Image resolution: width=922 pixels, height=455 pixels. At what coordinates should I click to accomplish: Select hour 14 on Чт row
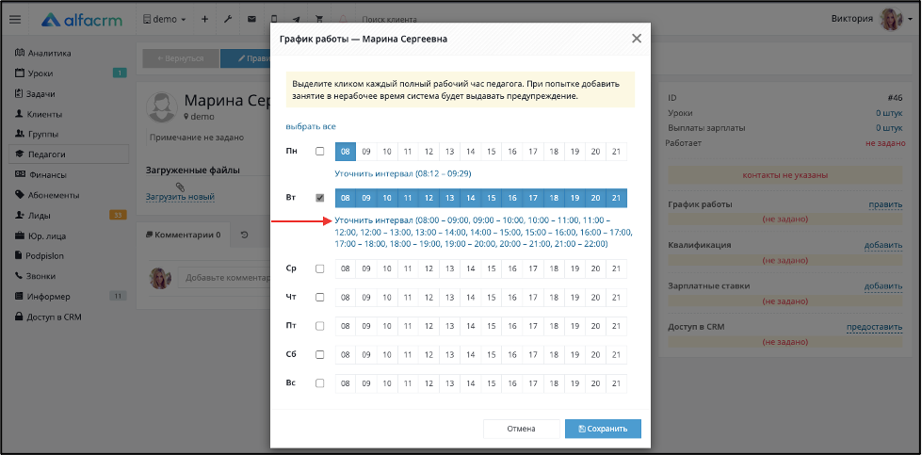[470, 298]
